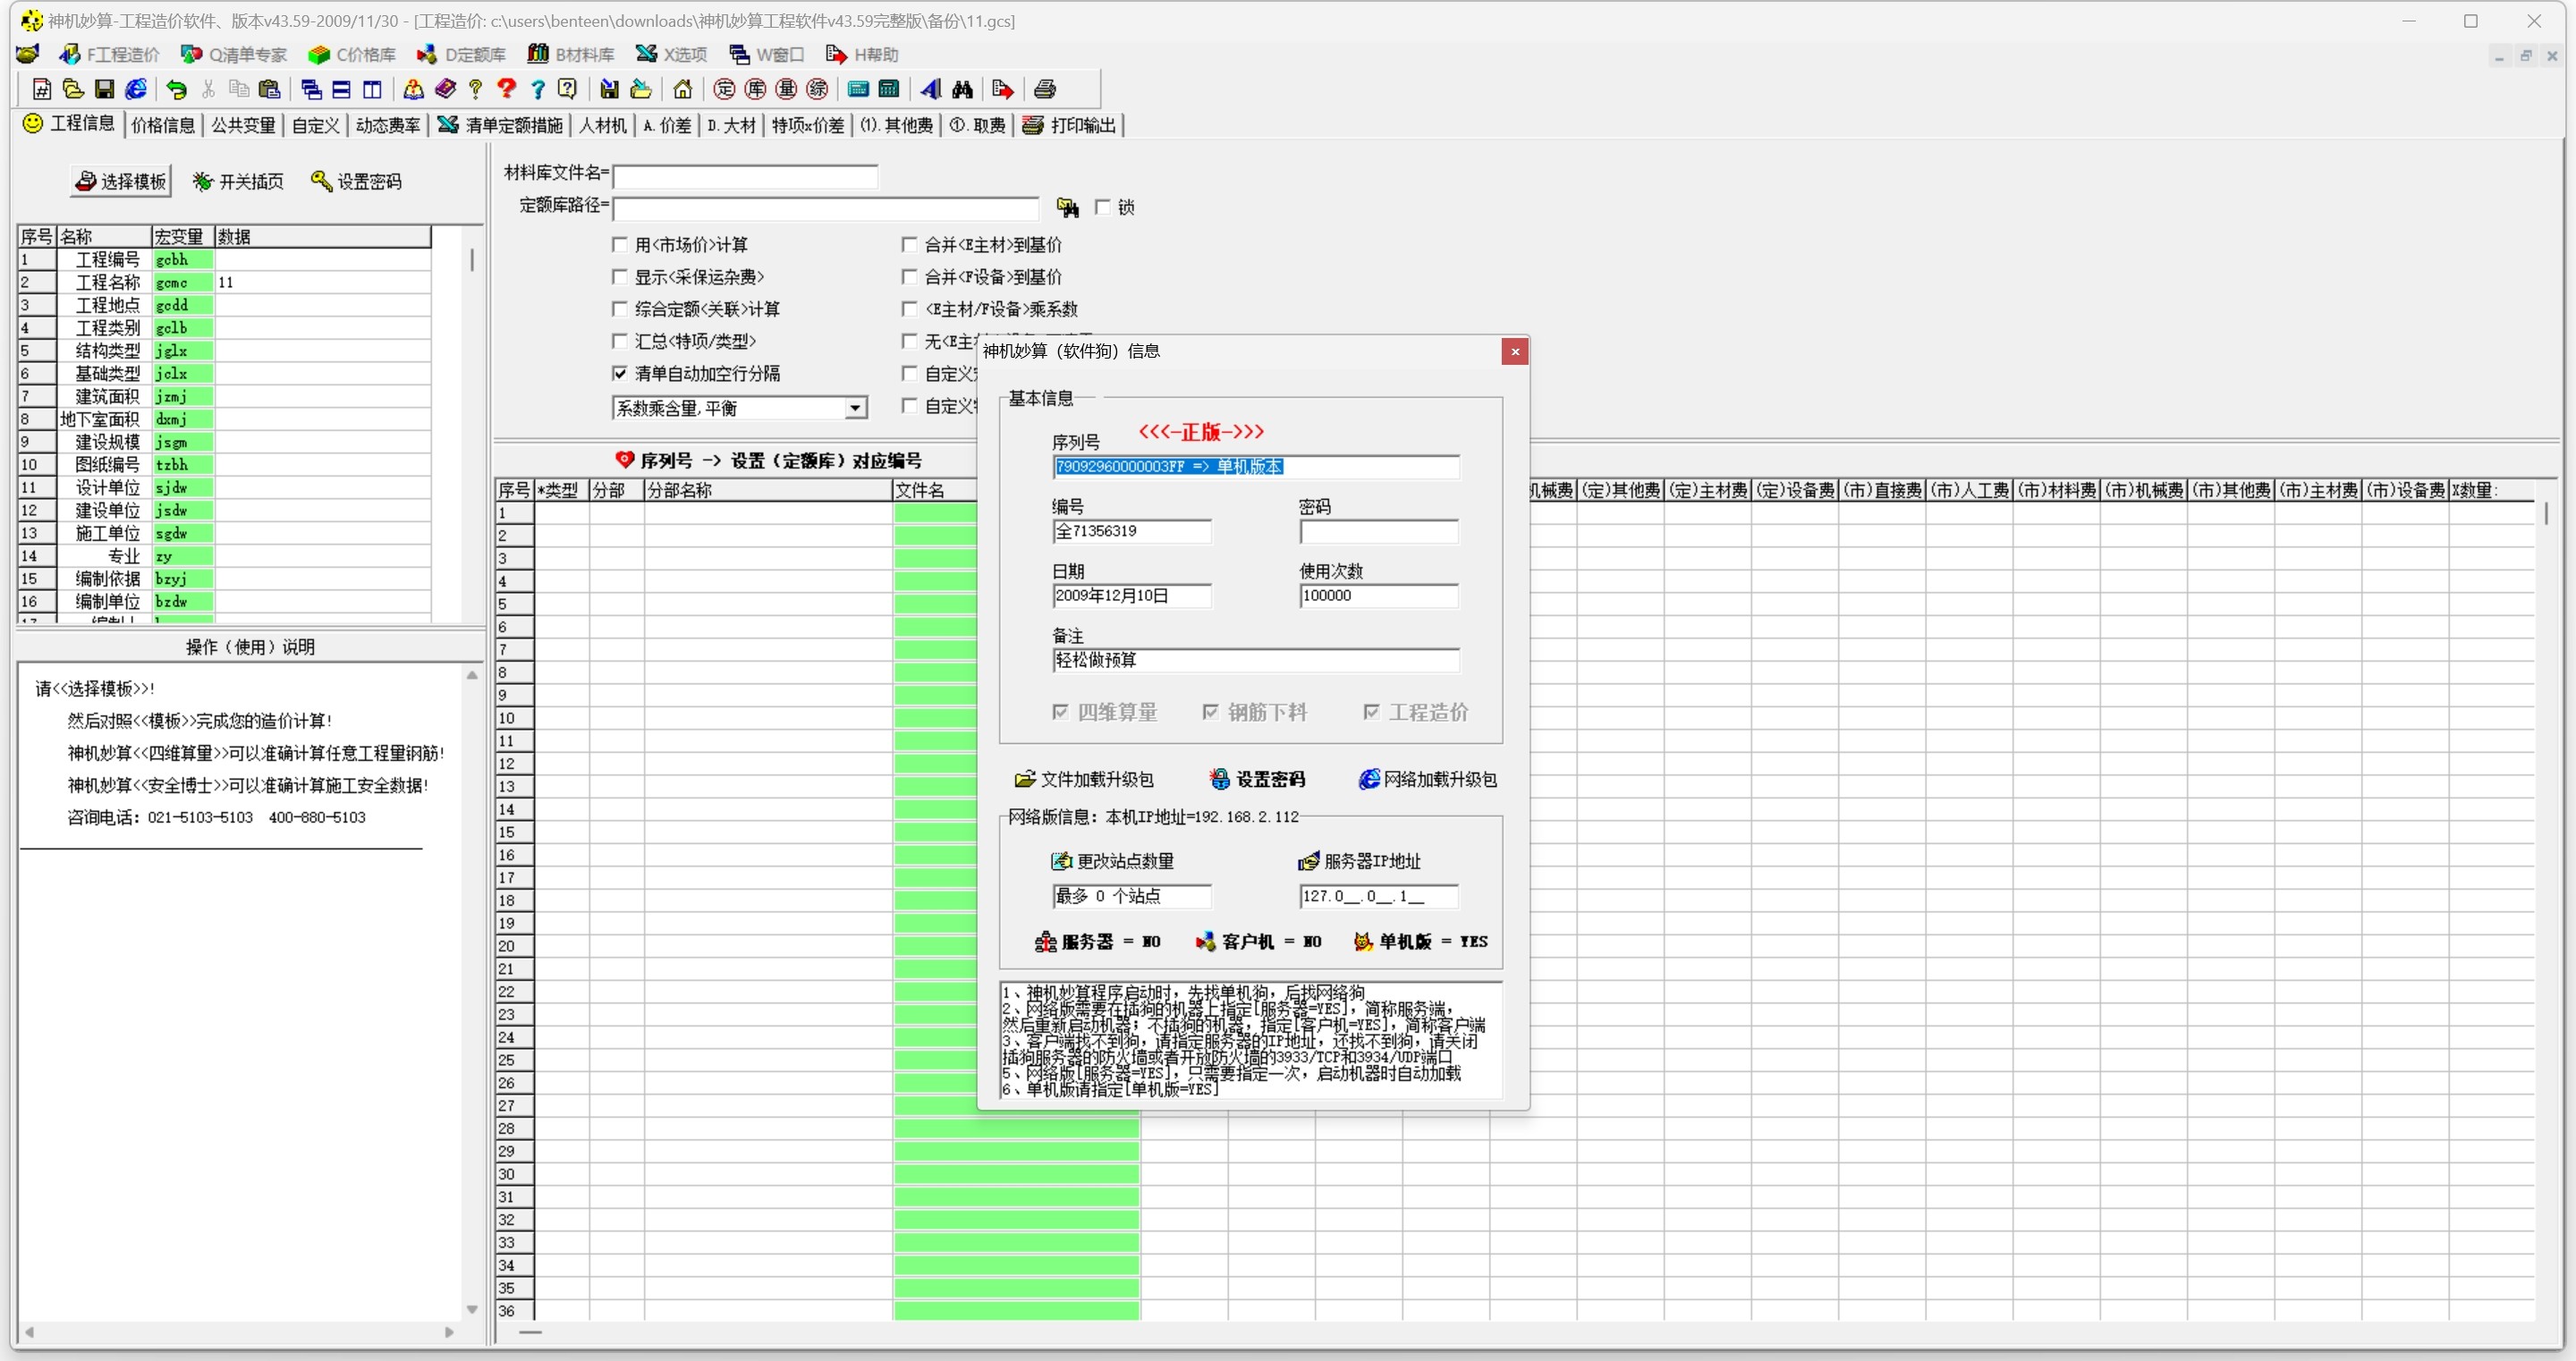This screenshot has height=1361, width=2576.
Task: Click 选择模板 button
Action: [x=121, y=181]
